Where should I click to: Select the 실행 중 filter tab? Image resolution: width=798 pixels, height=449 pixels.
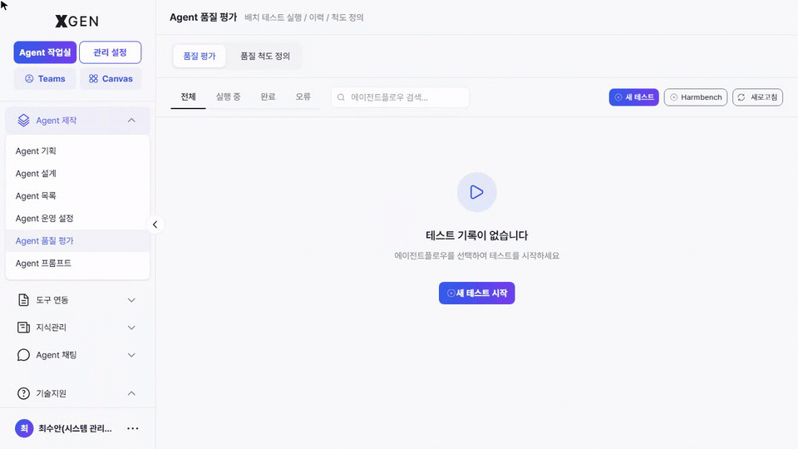228,96
